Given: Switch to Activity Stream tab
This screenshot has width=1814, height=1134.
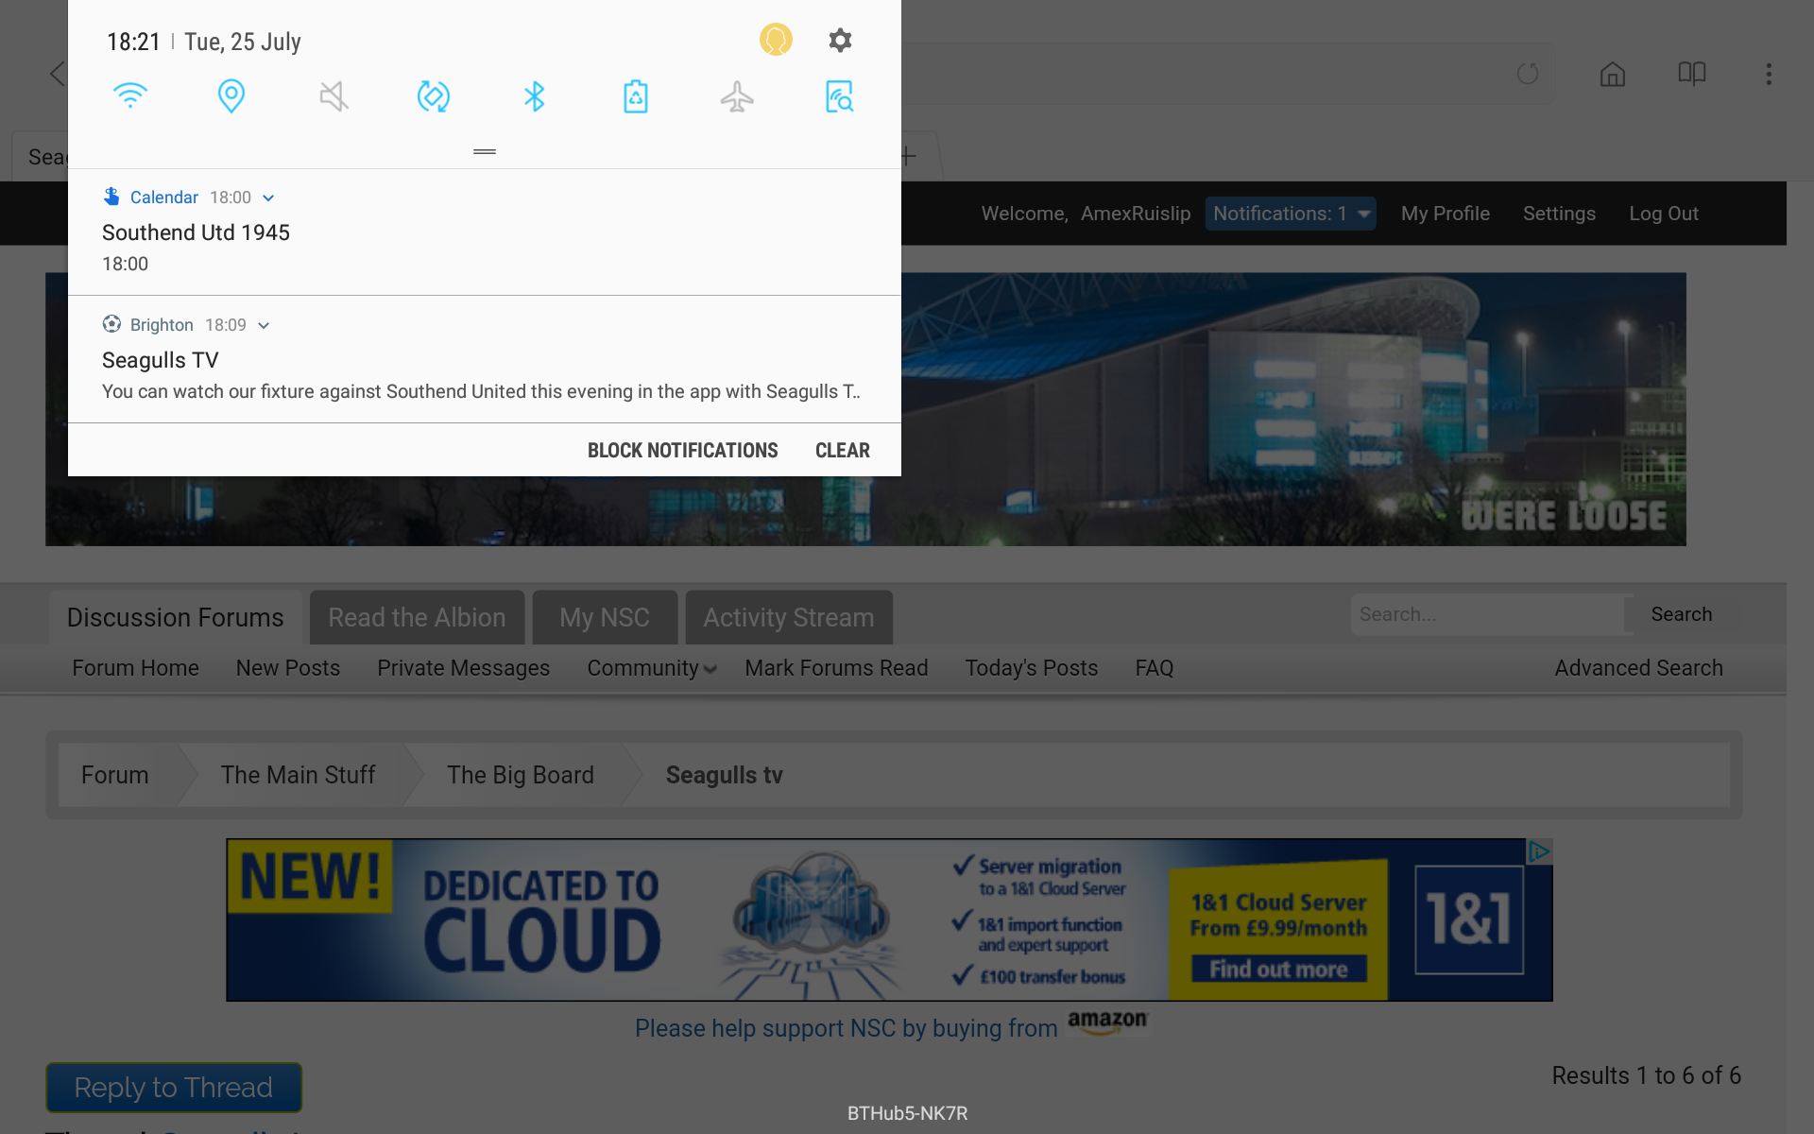Looking at the screenshot, I should 789,617.
